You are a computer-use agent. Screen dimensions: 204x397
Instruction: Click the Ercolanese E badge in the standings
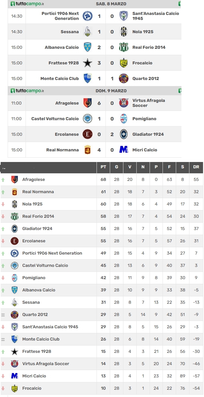click(15, 241)
